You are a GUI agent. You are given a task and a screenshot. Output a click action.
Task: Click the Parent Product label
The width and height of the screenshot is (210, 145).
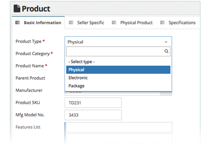click(30, 78)
